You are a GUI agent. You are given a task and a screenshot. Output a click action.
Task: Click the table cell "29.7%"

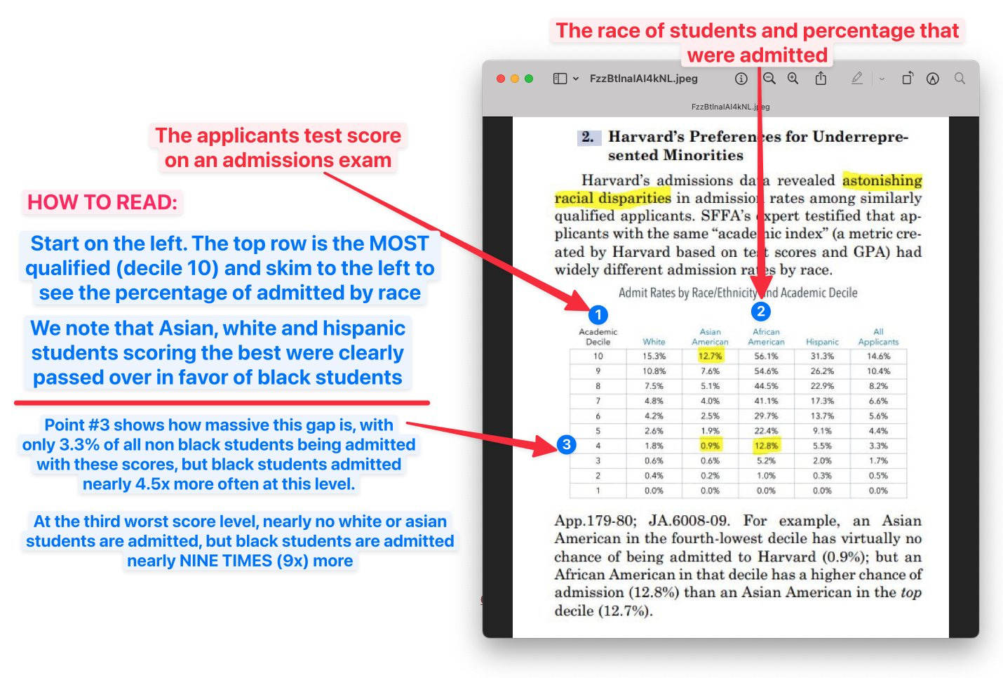[x=766, y=416]
